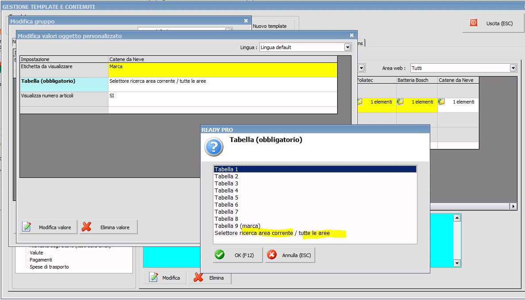Select Tabella 8 in the list
The image size is (525, 300).
[x=315, y=219]
